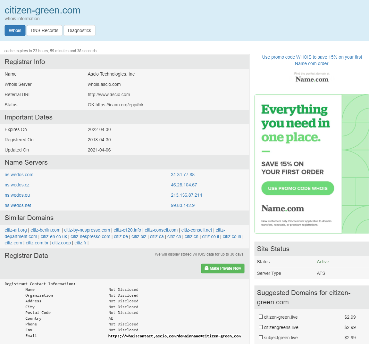Image resolution: width=369 pixels, height=344 pixels.
Task: Select the whois.ascio.com Whois Server value
Action: tap(104, 85)
